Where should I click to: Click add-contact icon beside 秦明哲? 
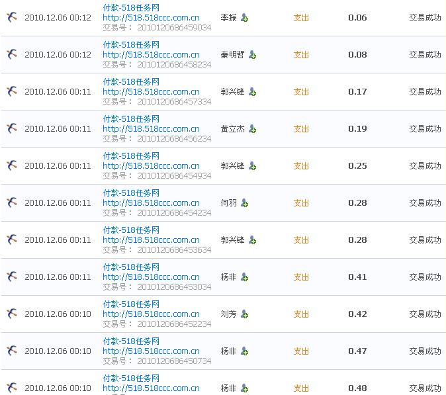click(x=252, y=55)
